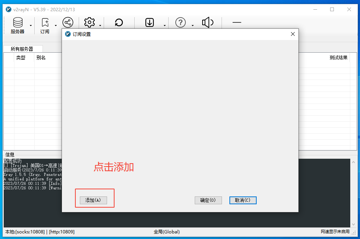The height and width of the screenshot is (239, 360).
Task: Click the v2rayN logo in the dialog titlebar
Action: [68, 34]
